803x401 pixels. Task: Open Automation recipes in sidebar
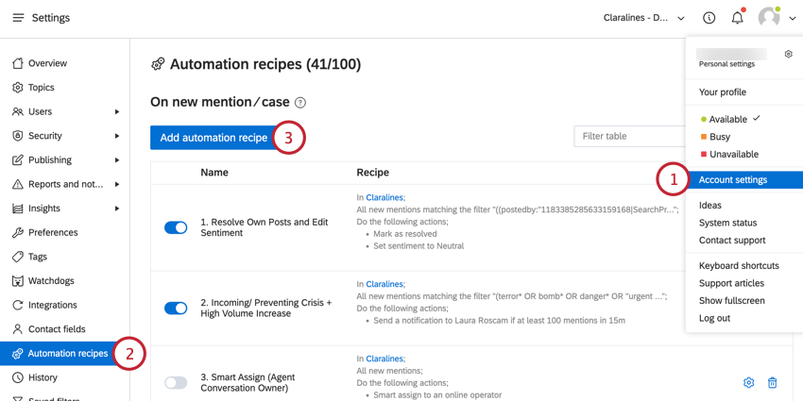64,354
